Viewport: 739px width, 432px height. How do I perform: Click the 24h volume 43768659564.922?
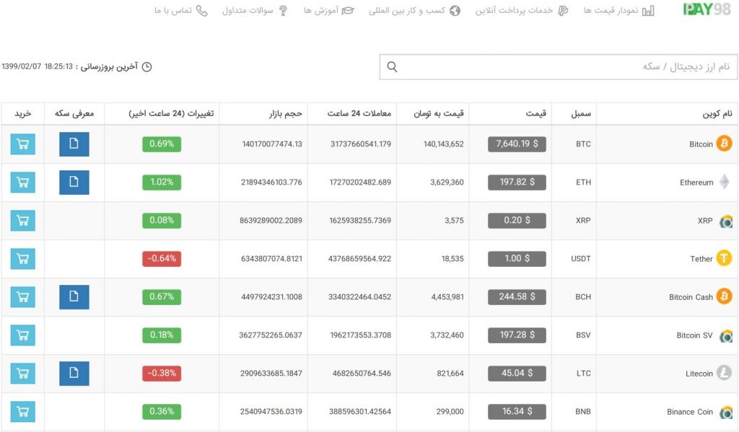359,259
